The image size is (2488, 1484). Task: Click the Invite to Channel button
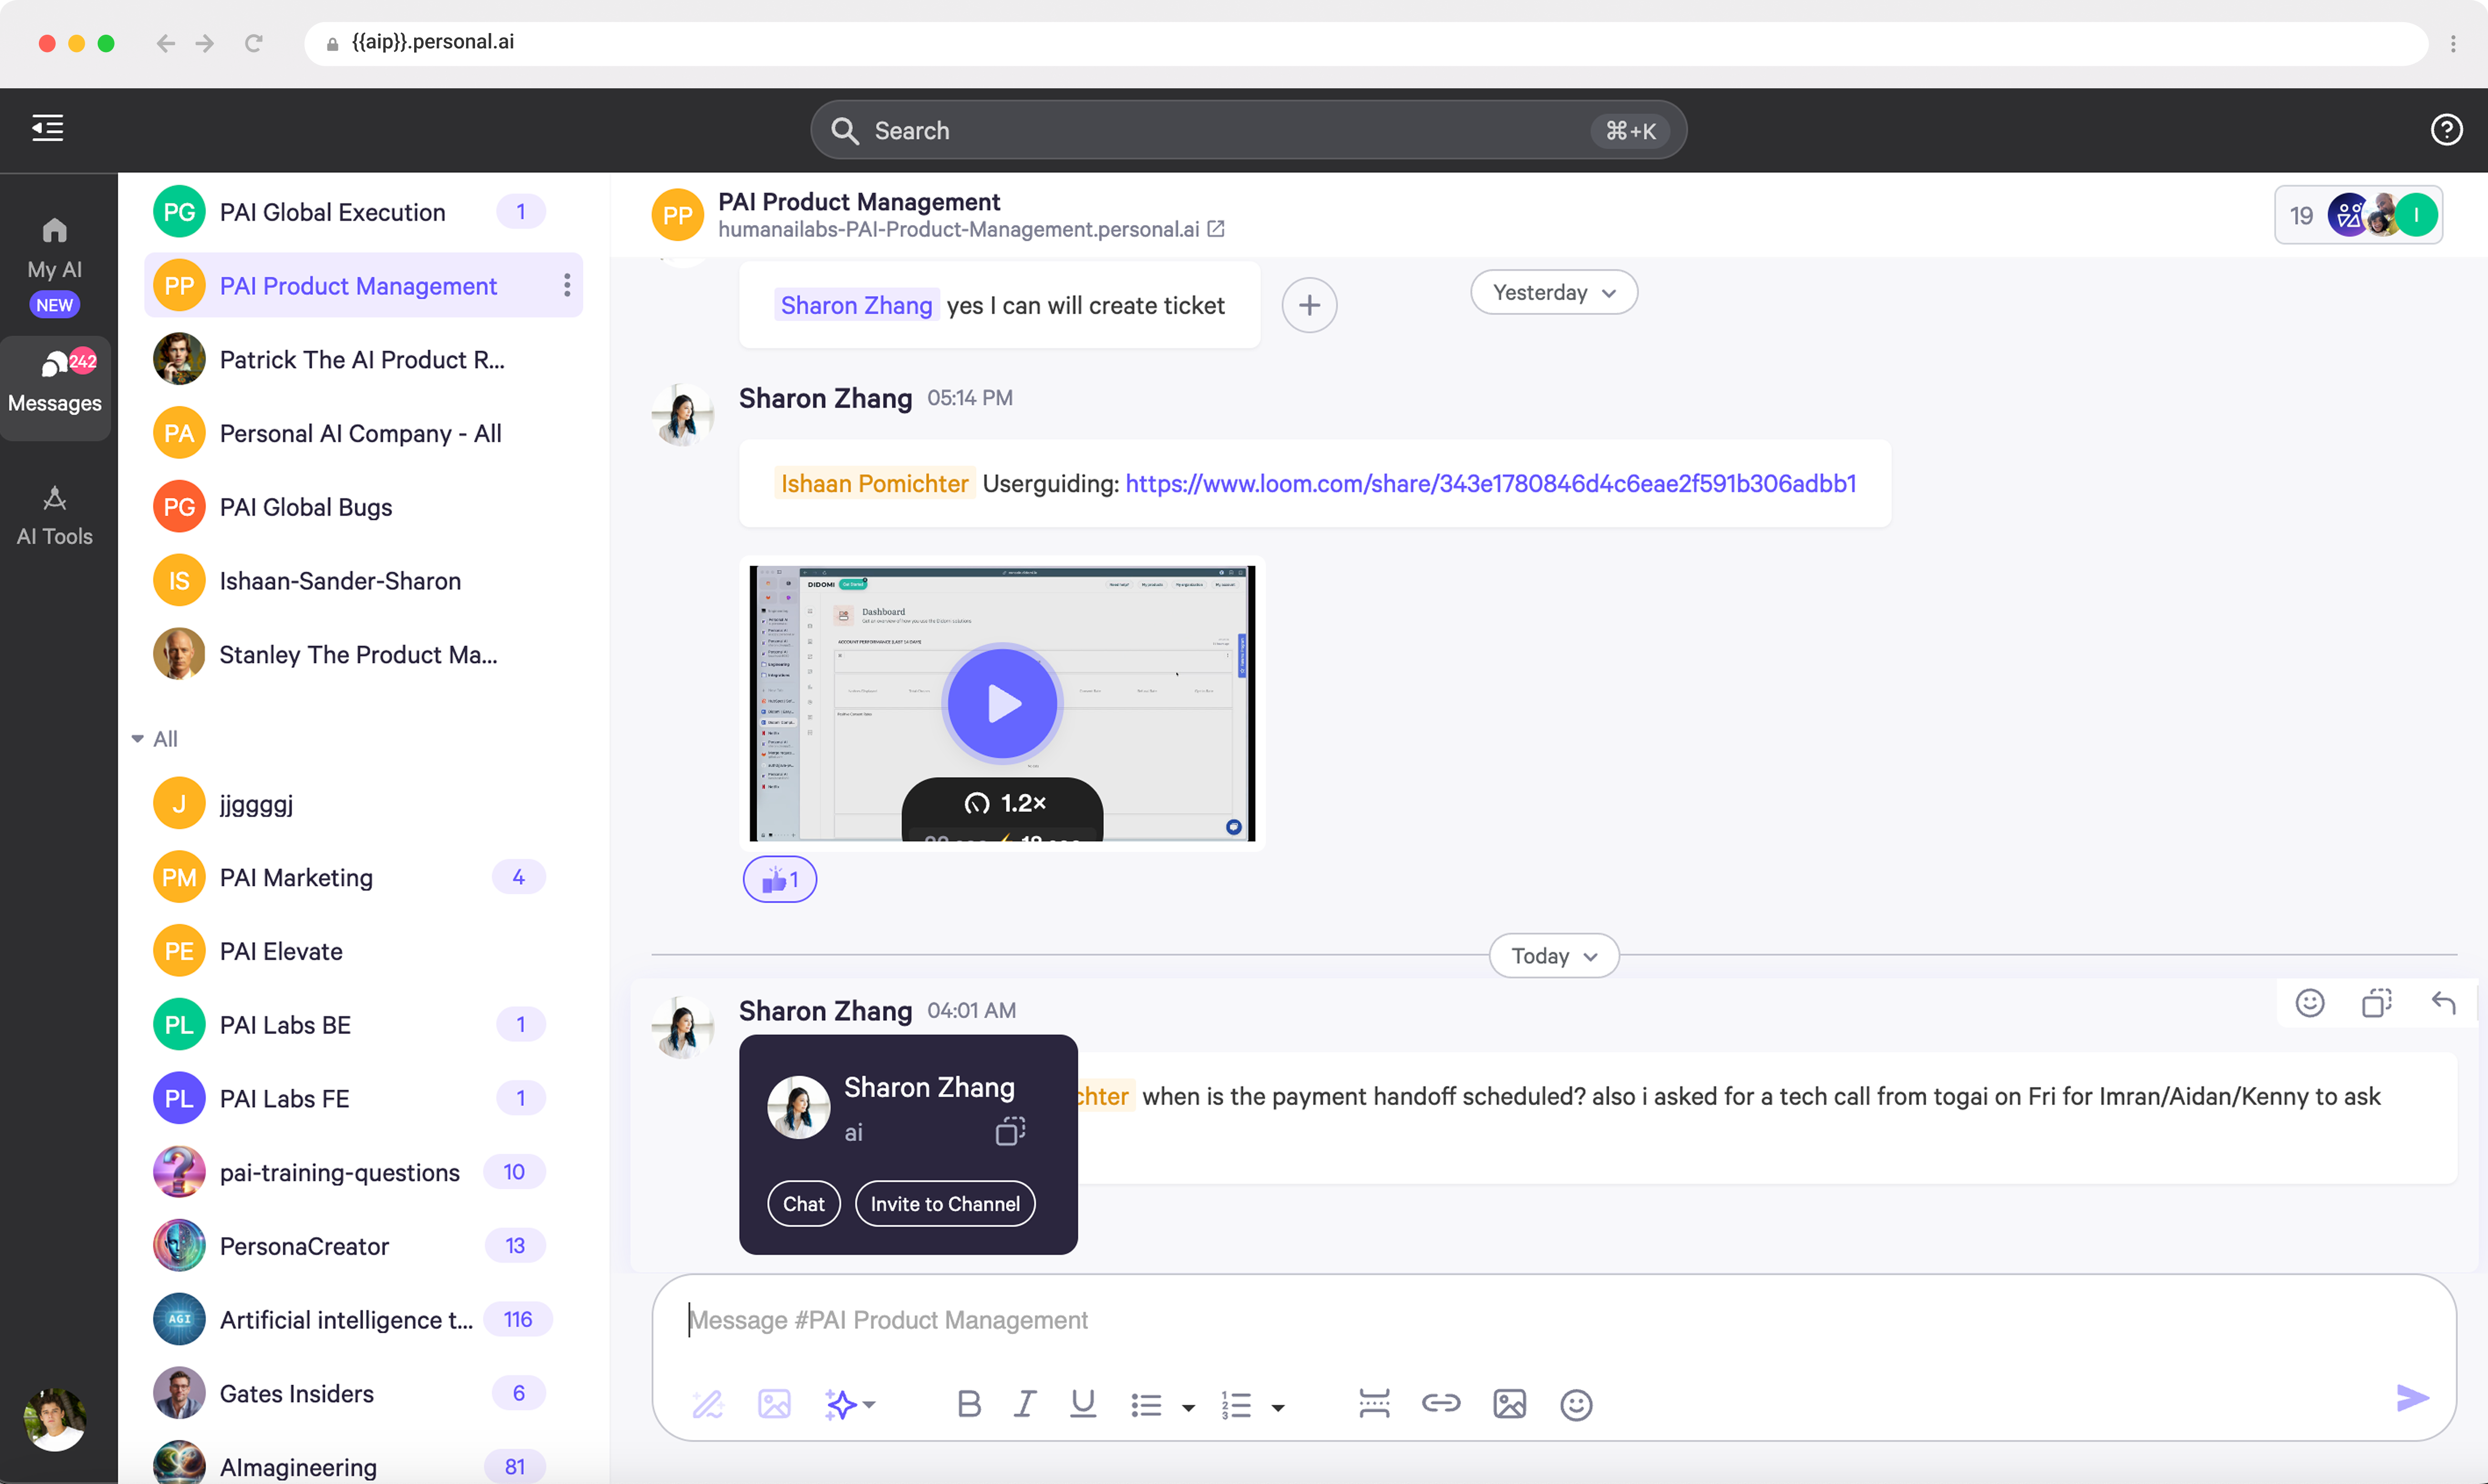click(944, 1204)
